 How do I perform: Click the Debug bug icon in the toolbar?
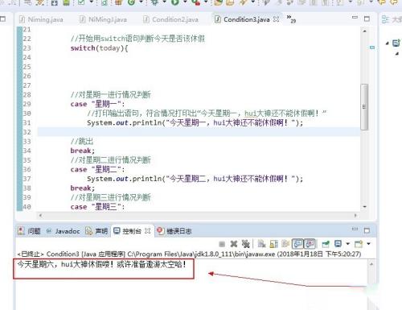[154, 2]
